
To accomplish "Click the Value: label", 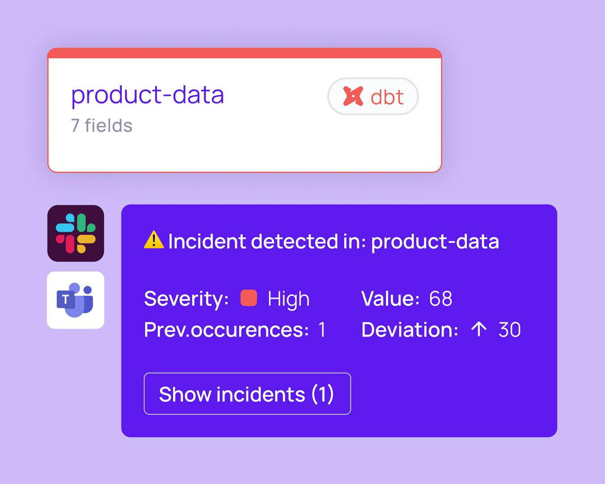I will (390, 298).
